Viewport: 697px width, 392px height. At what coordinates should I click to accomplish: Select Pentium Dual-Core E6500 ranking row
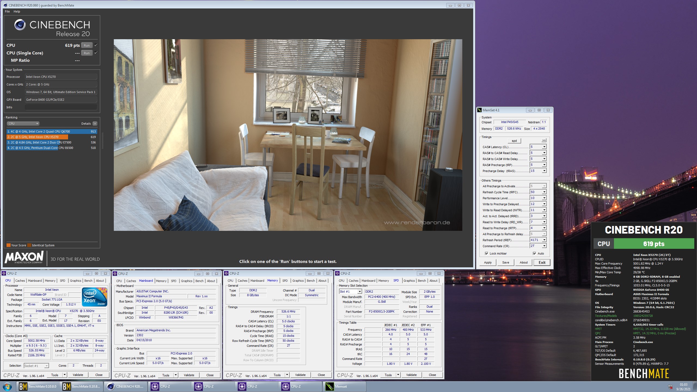coord(52,148)
